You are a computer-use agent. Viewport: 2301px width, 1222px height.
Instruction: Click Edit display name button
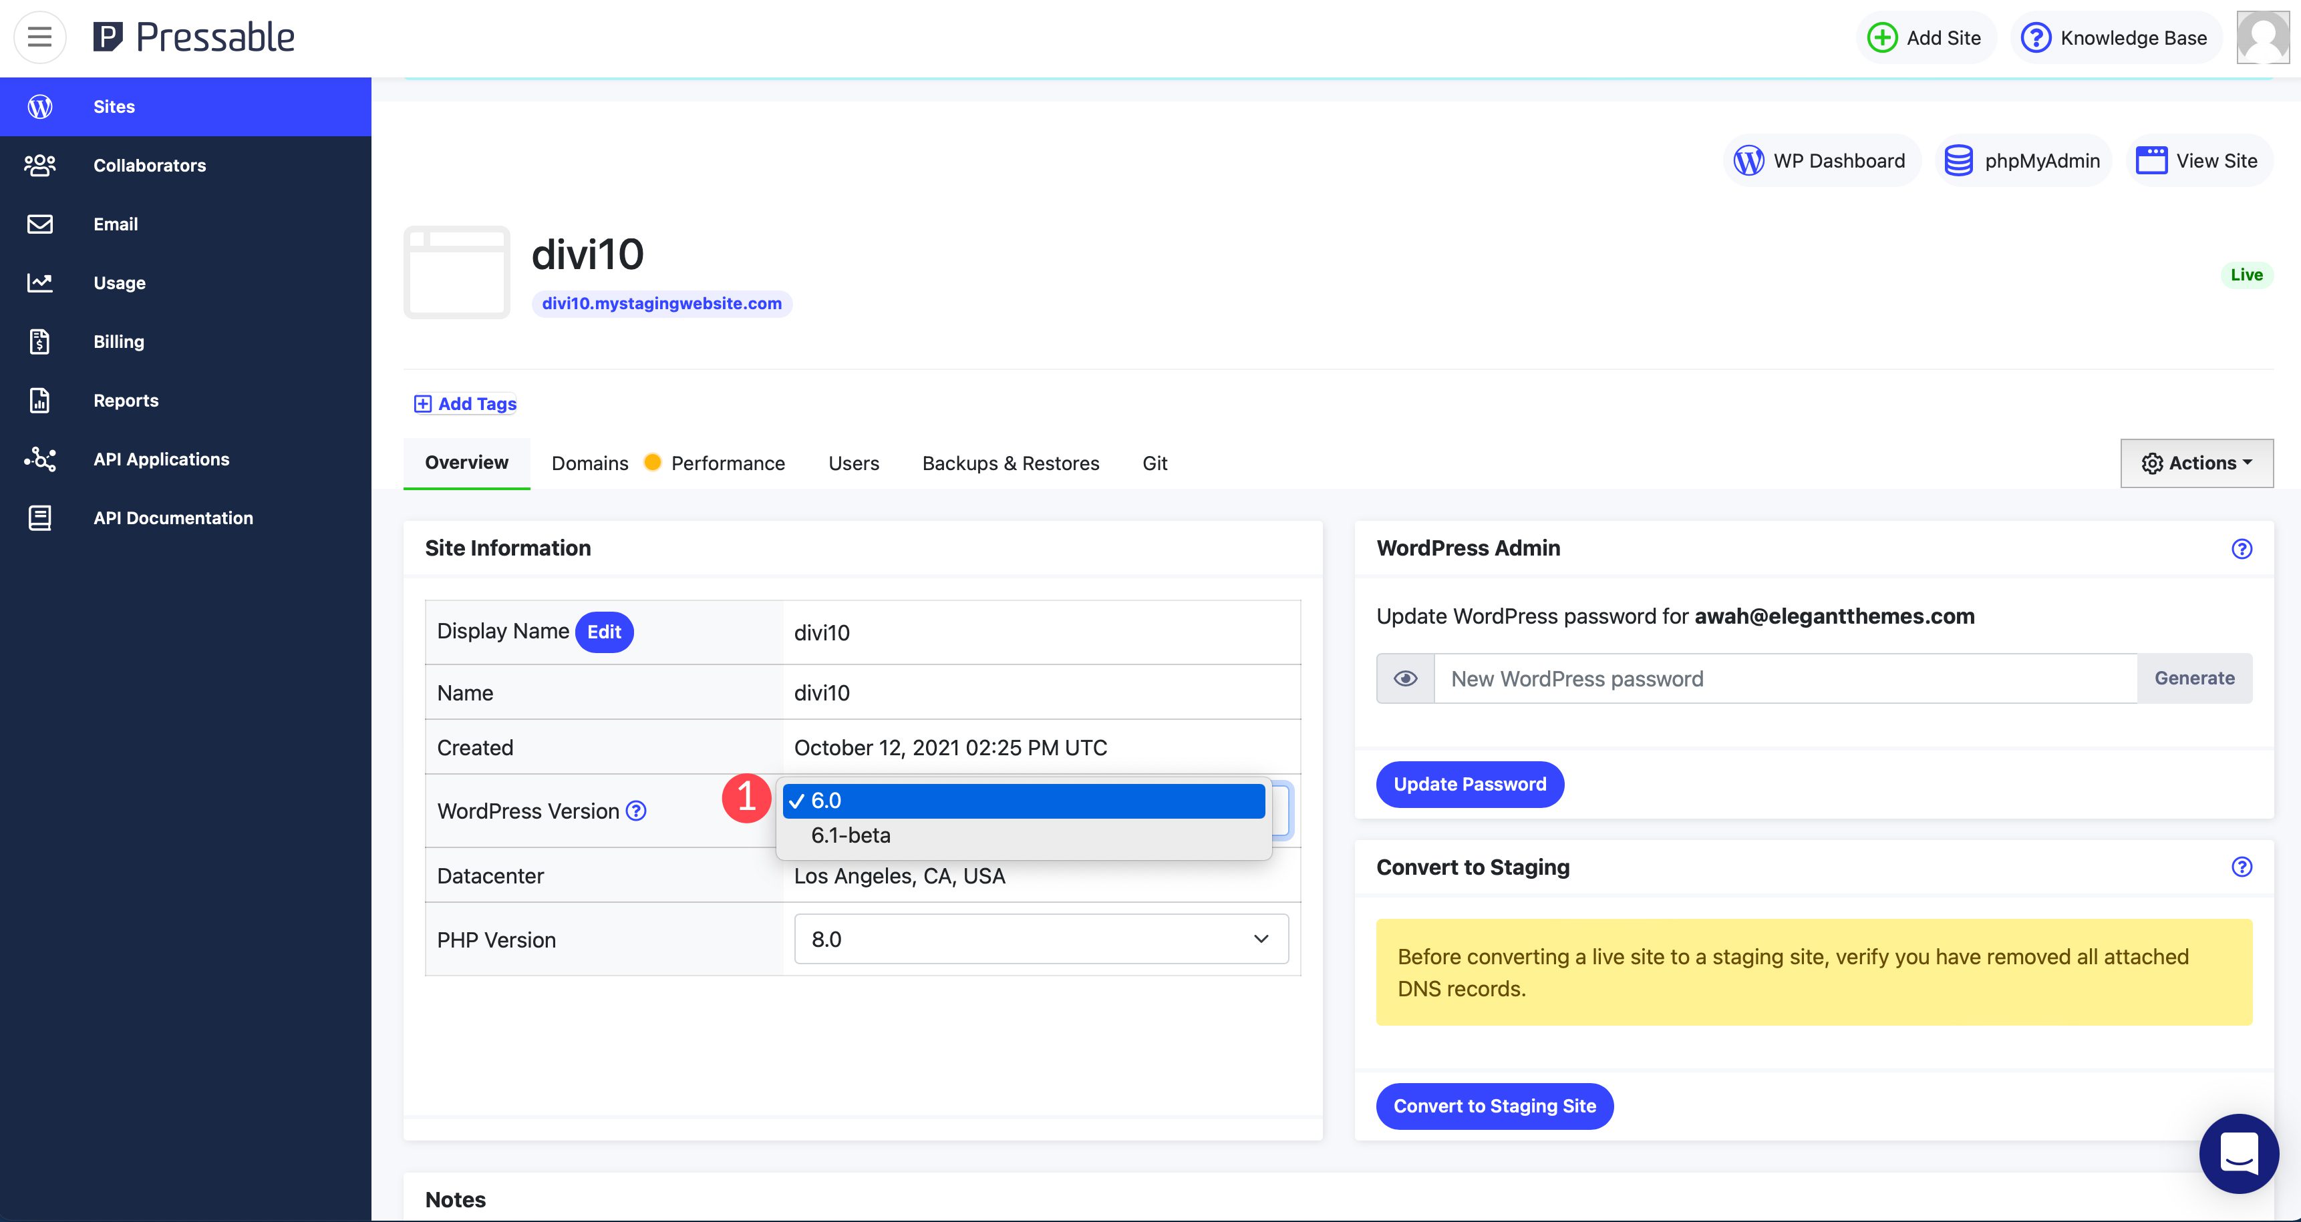pyautogui.click(x=604, y=630)
